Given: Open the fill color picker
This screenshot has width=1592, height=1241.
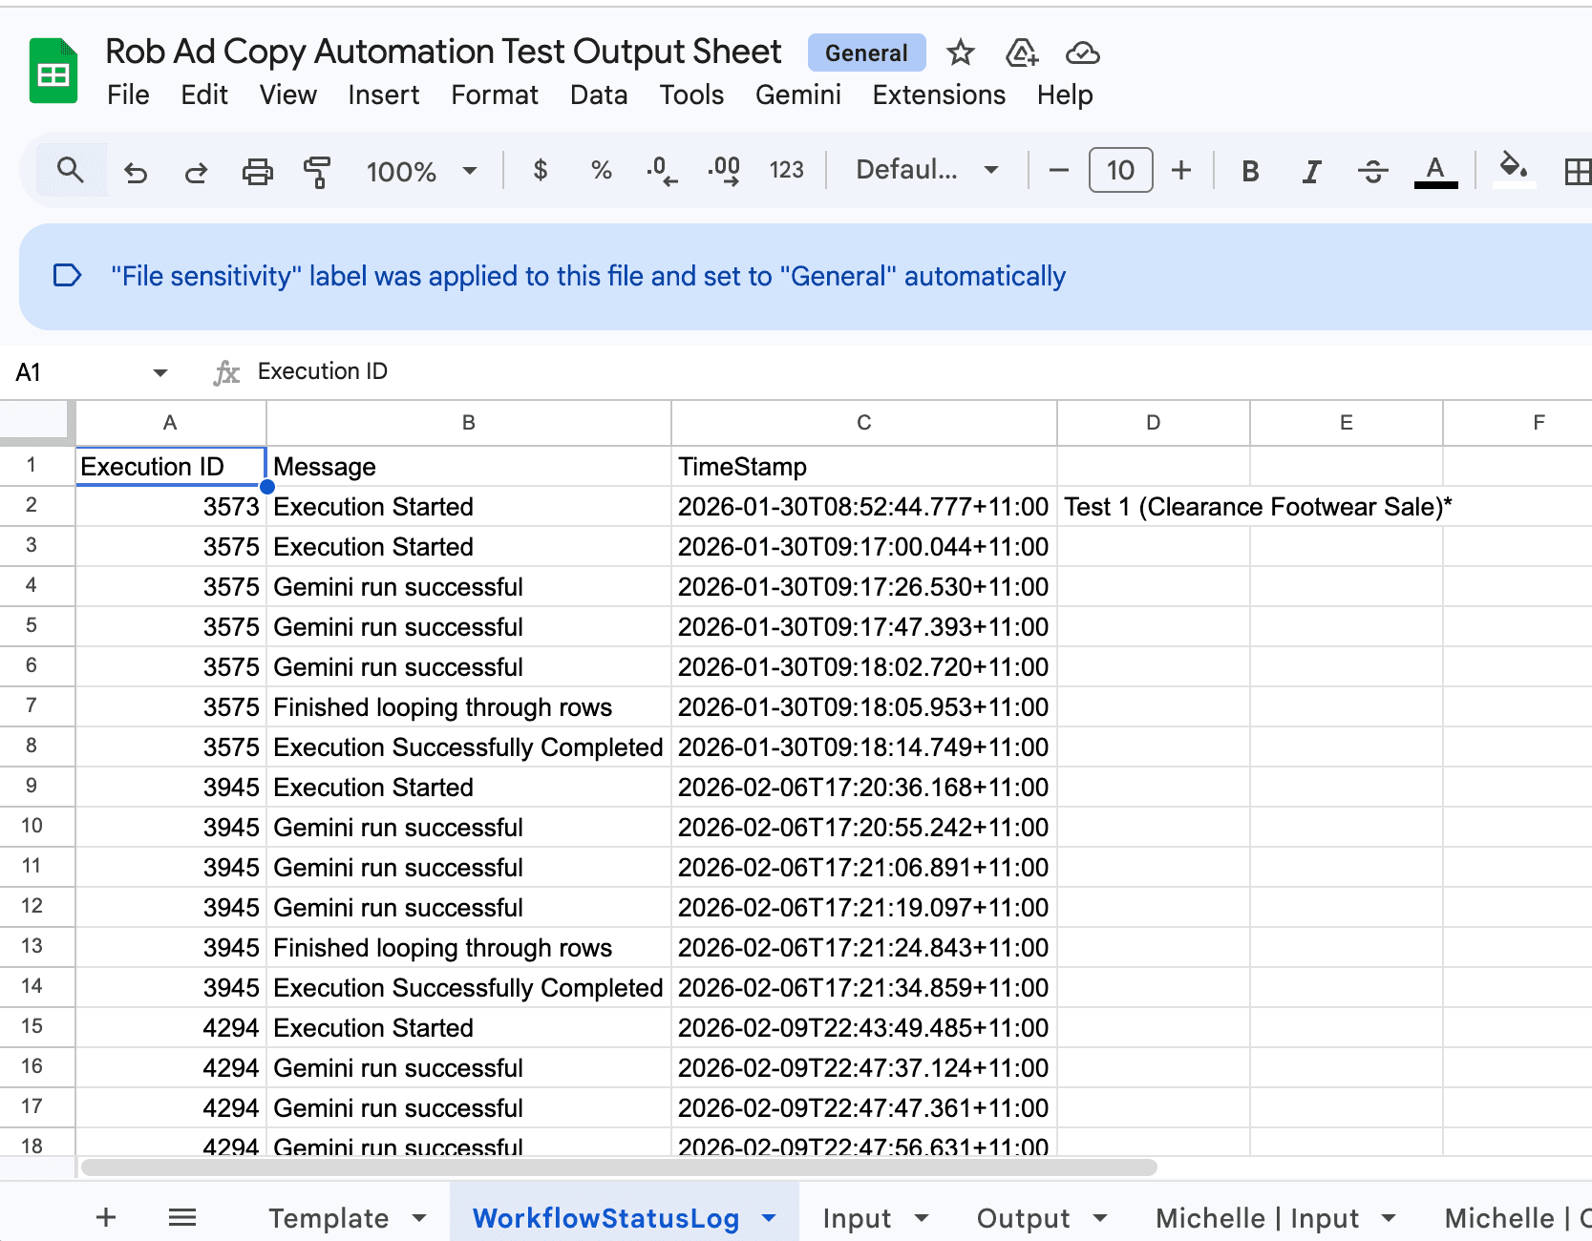Looking at the screenshot, I should (x=1513, y=170).
